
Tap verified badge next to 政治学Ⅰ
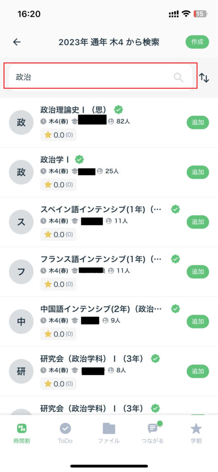[79, 159]
